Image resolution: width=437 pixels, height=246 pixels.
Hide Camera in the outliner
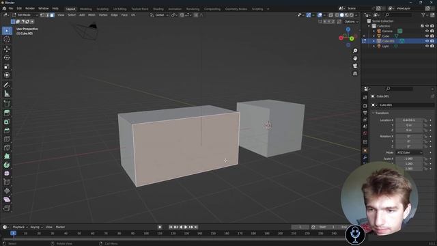(427, 31)
